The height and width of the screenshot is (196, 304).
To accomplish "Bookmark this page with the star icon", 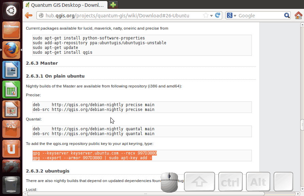I will (206, 15).
